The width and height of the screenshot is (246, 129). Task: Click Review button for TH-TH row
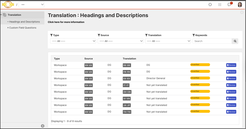click(x=231, y=112)
